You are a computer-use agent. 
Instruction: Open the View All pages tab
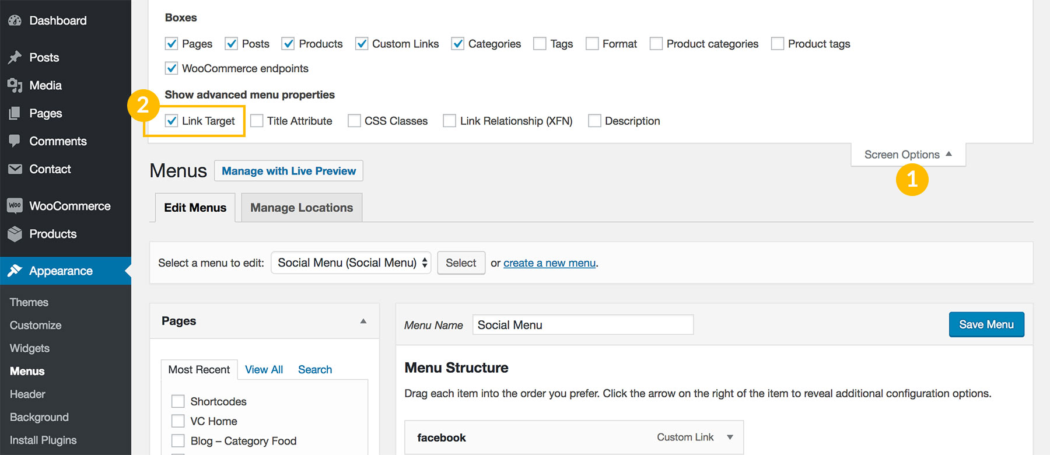point(264,369)
